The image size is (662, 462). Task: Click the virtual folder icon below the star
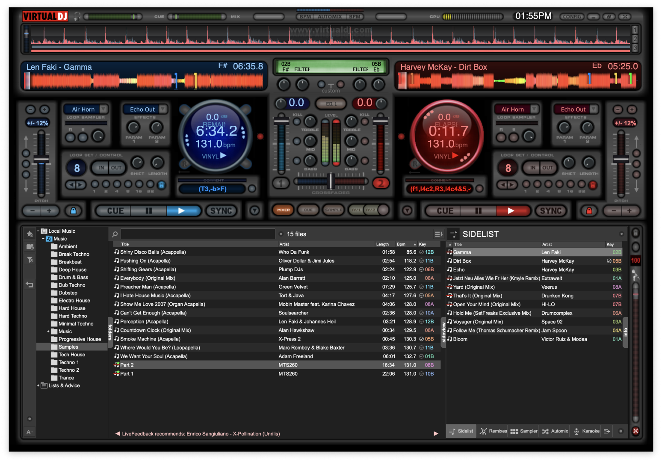pos(30,247)
